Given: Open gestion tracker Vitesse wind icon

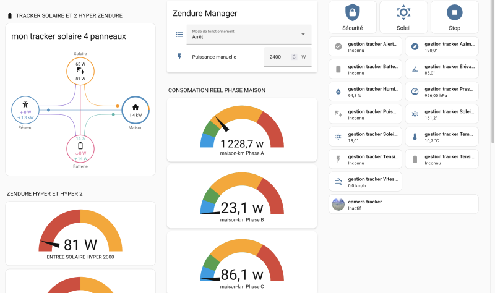Looking at the screenshot, I should point(338,182).
